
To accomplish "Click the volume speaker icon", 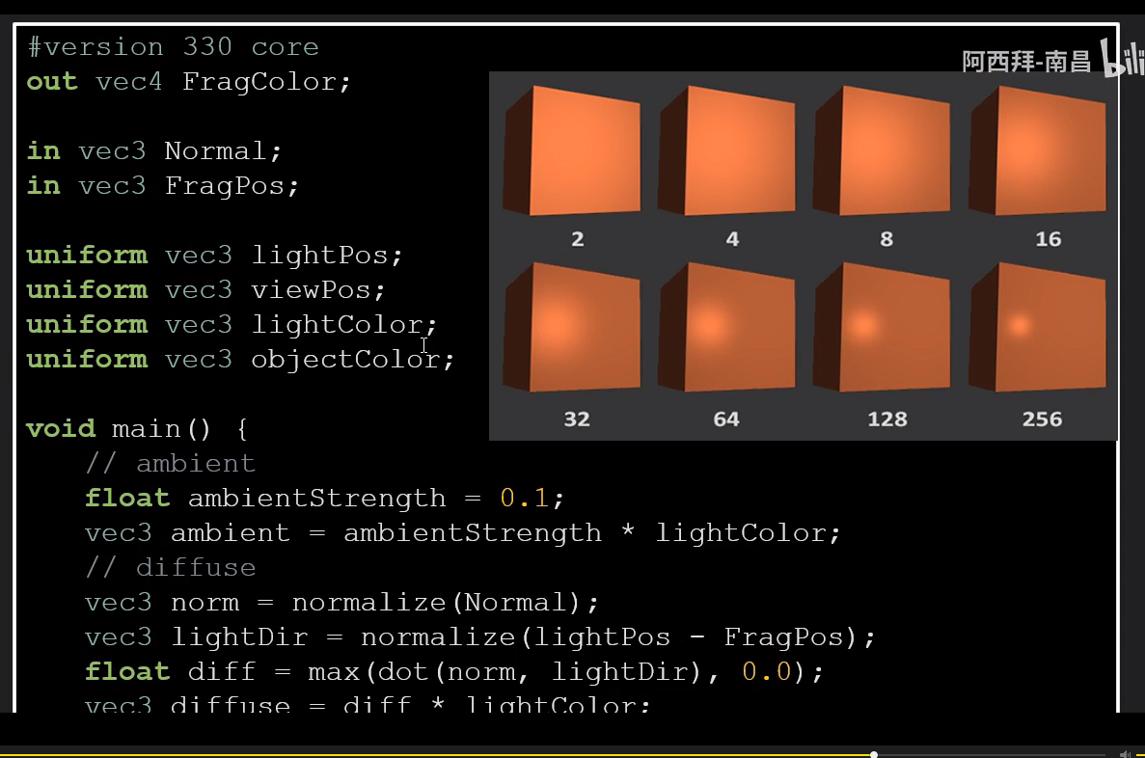I will pos(1125,755).
